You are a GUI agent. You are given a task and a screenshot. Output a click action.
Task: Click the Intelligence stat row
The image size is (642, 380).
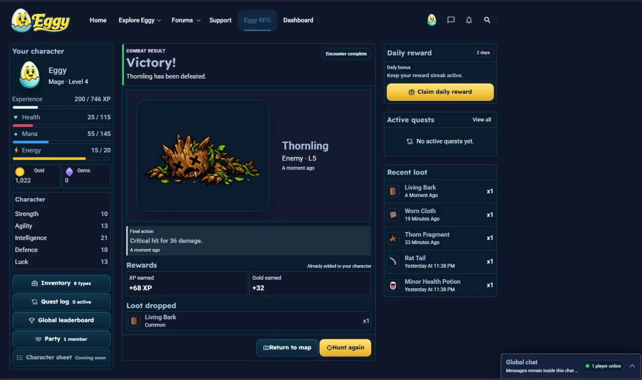61,238
